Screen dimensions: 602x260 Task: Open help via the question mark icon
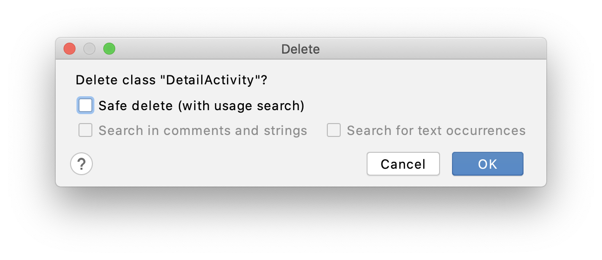(x=82, y=164)
